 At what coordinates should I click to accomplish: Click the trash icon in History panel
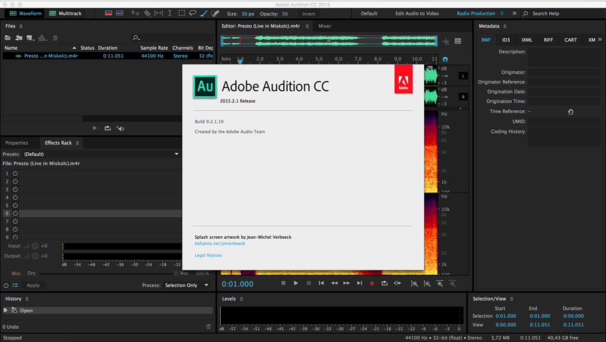coord(208,327)
